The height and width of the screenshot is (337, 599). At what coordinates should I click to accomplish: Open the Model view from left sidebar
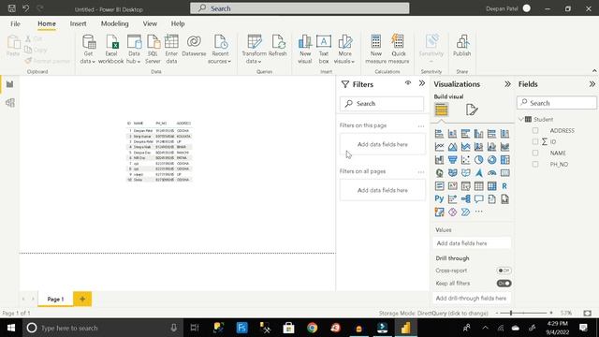click(x=10, y=103)
